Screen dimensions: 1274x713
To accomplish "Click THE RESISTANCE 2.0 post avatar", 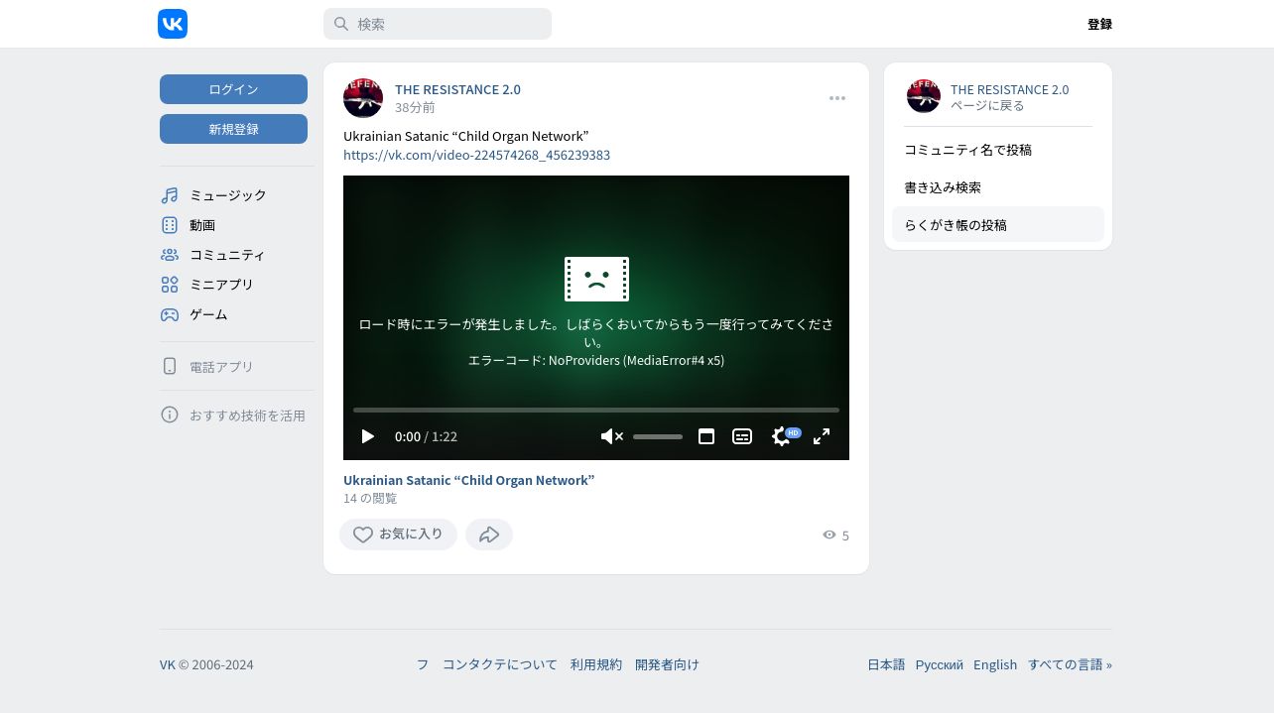I will coord(363,98).
